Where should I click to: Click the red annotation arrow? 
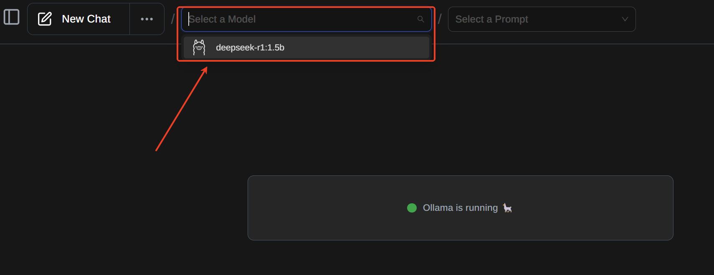pyautogui.click(x=182, y=109)
